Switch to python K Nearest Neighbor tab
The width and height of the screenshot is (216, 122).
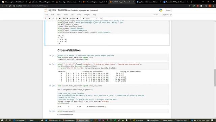click(41, 2)
